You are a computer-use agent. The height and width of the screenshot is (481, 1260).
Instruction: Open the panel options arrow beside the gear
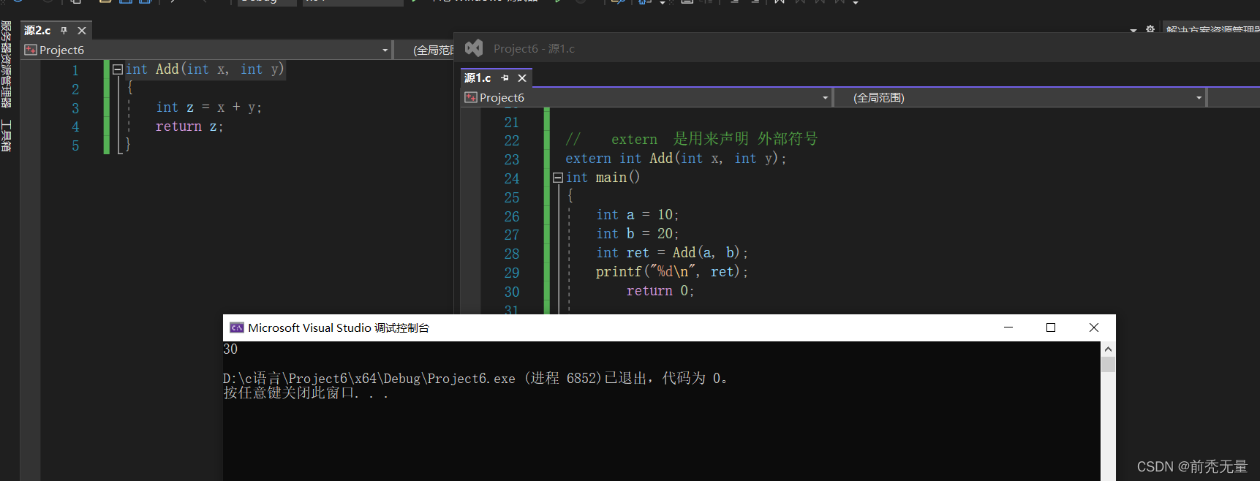coord(1133,30)
